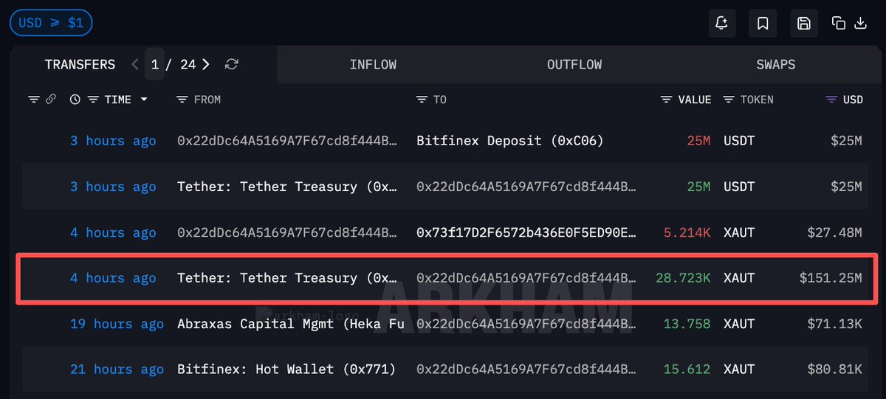This screenshot has height=399, width=886.
Task: Edit the current page number field
Action: 155,64
